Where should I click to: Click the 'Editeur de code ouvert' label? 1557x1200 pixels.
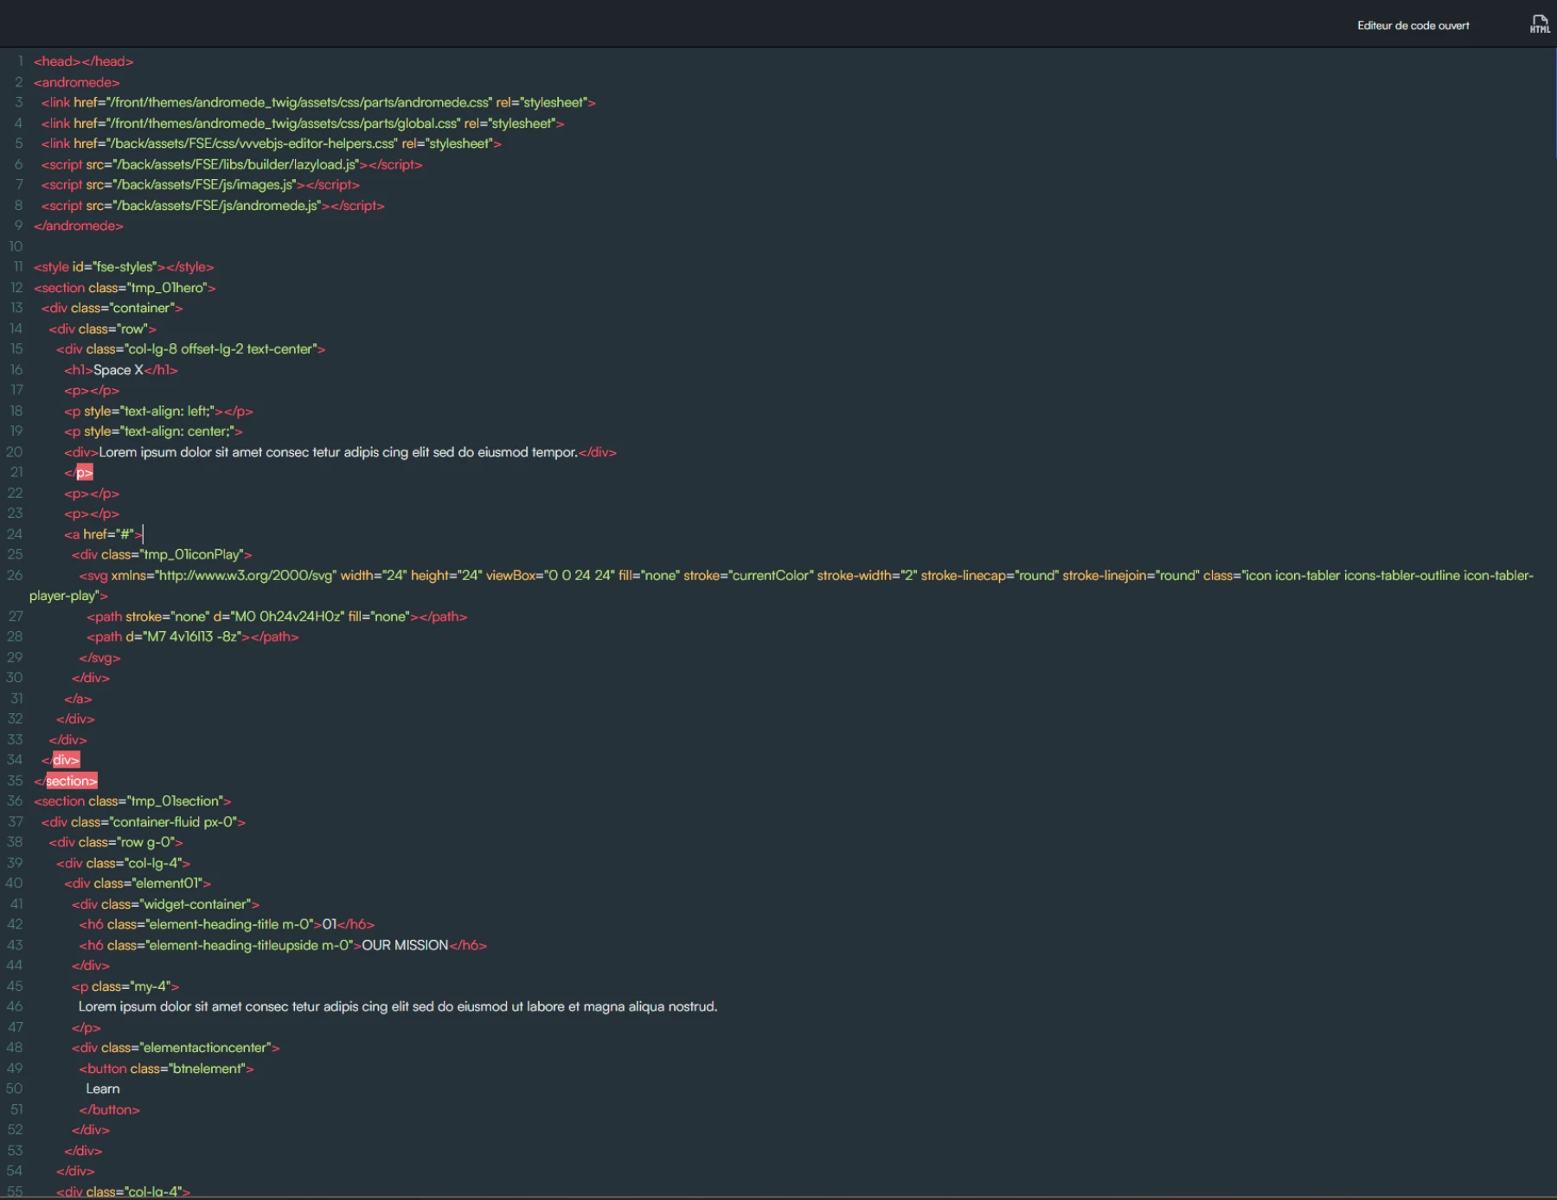point(1413,26)
